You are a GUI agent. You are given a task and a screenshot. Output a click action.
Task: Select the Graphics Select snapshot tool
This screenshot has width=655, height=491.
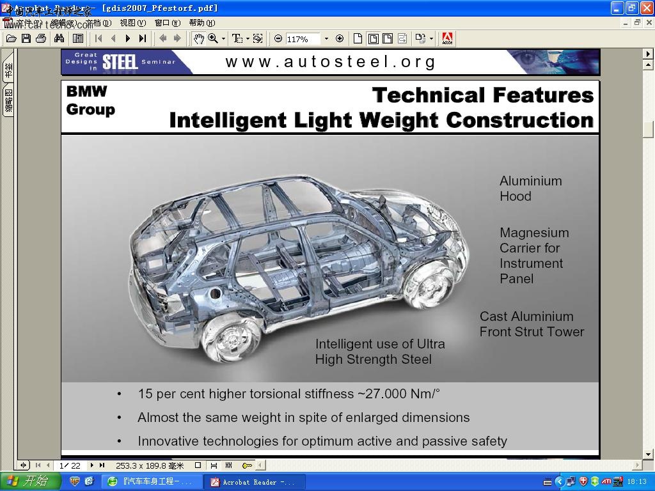[x=258, y=39]
